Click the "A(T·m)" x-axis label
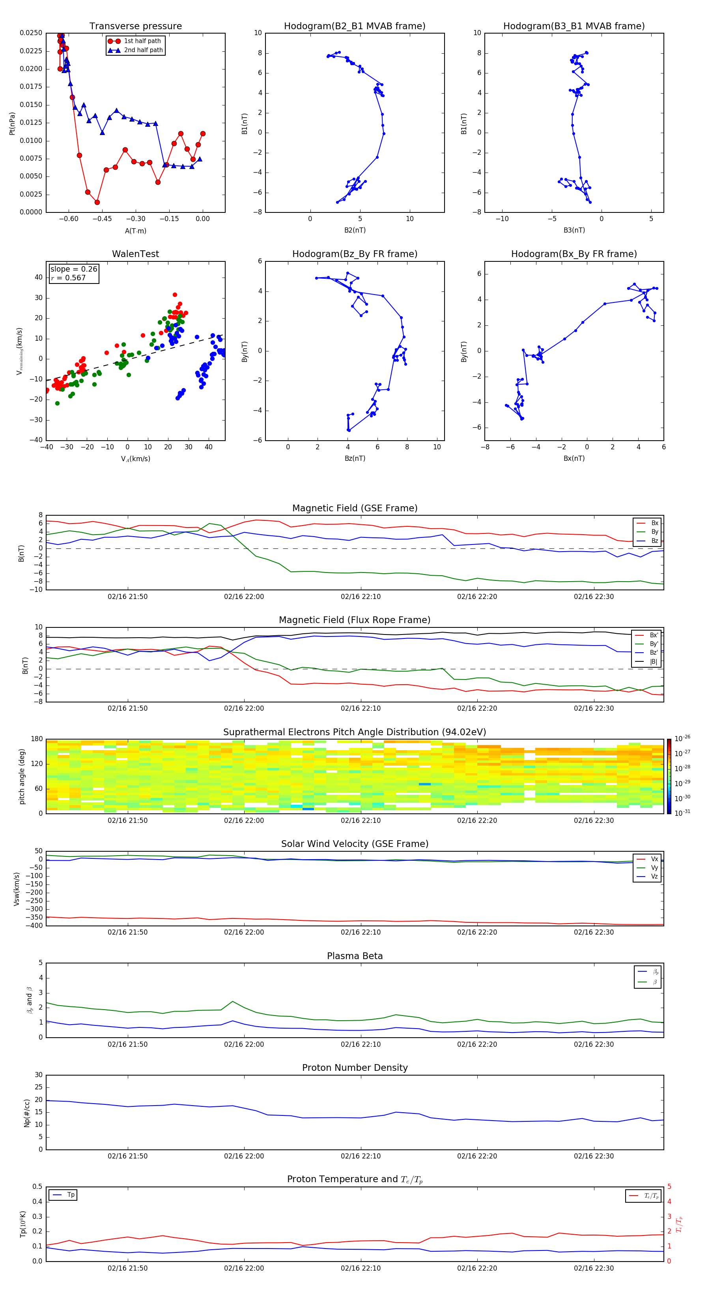 click(135, 231)
